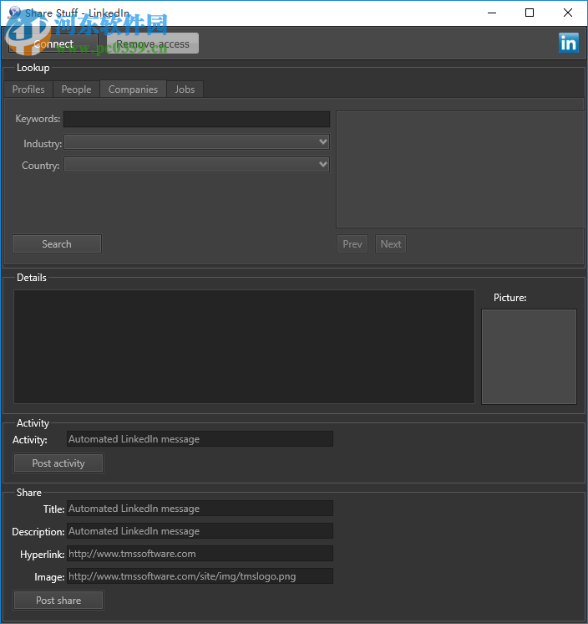Click the Hyperlink URL field
Screen dimensions: 588x624
200,554
